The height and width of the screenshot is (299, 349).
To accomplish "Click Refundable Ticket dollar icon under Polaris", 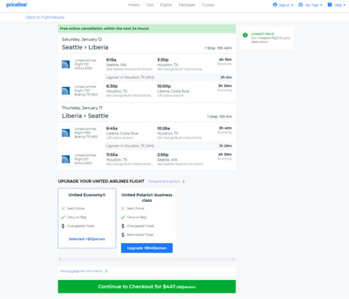I will [123, 235].
